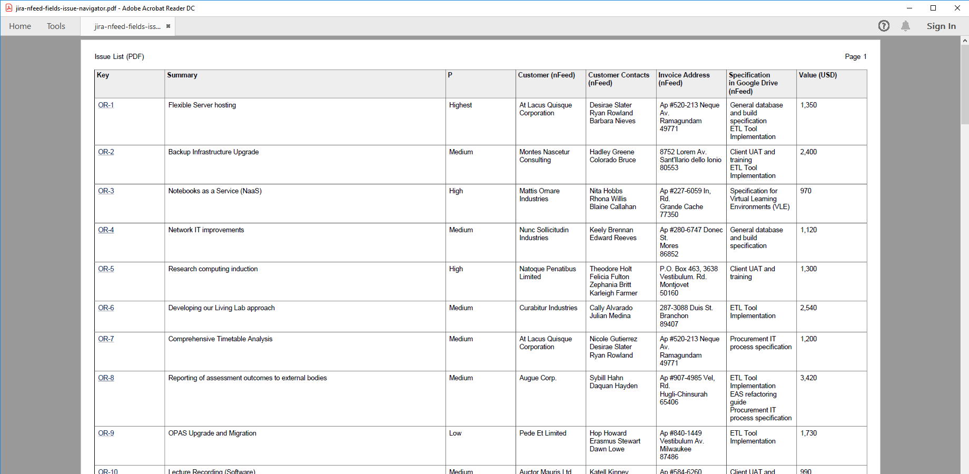969x474 pixels.
Task: Select the jira-nfeed-fields-iss... document tab
Action: [x=127, y=26]
